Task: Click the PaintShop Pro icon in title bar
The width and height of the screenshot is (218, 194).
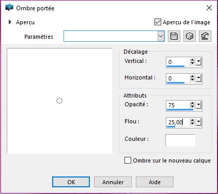Action: click(x=9, y=8)
